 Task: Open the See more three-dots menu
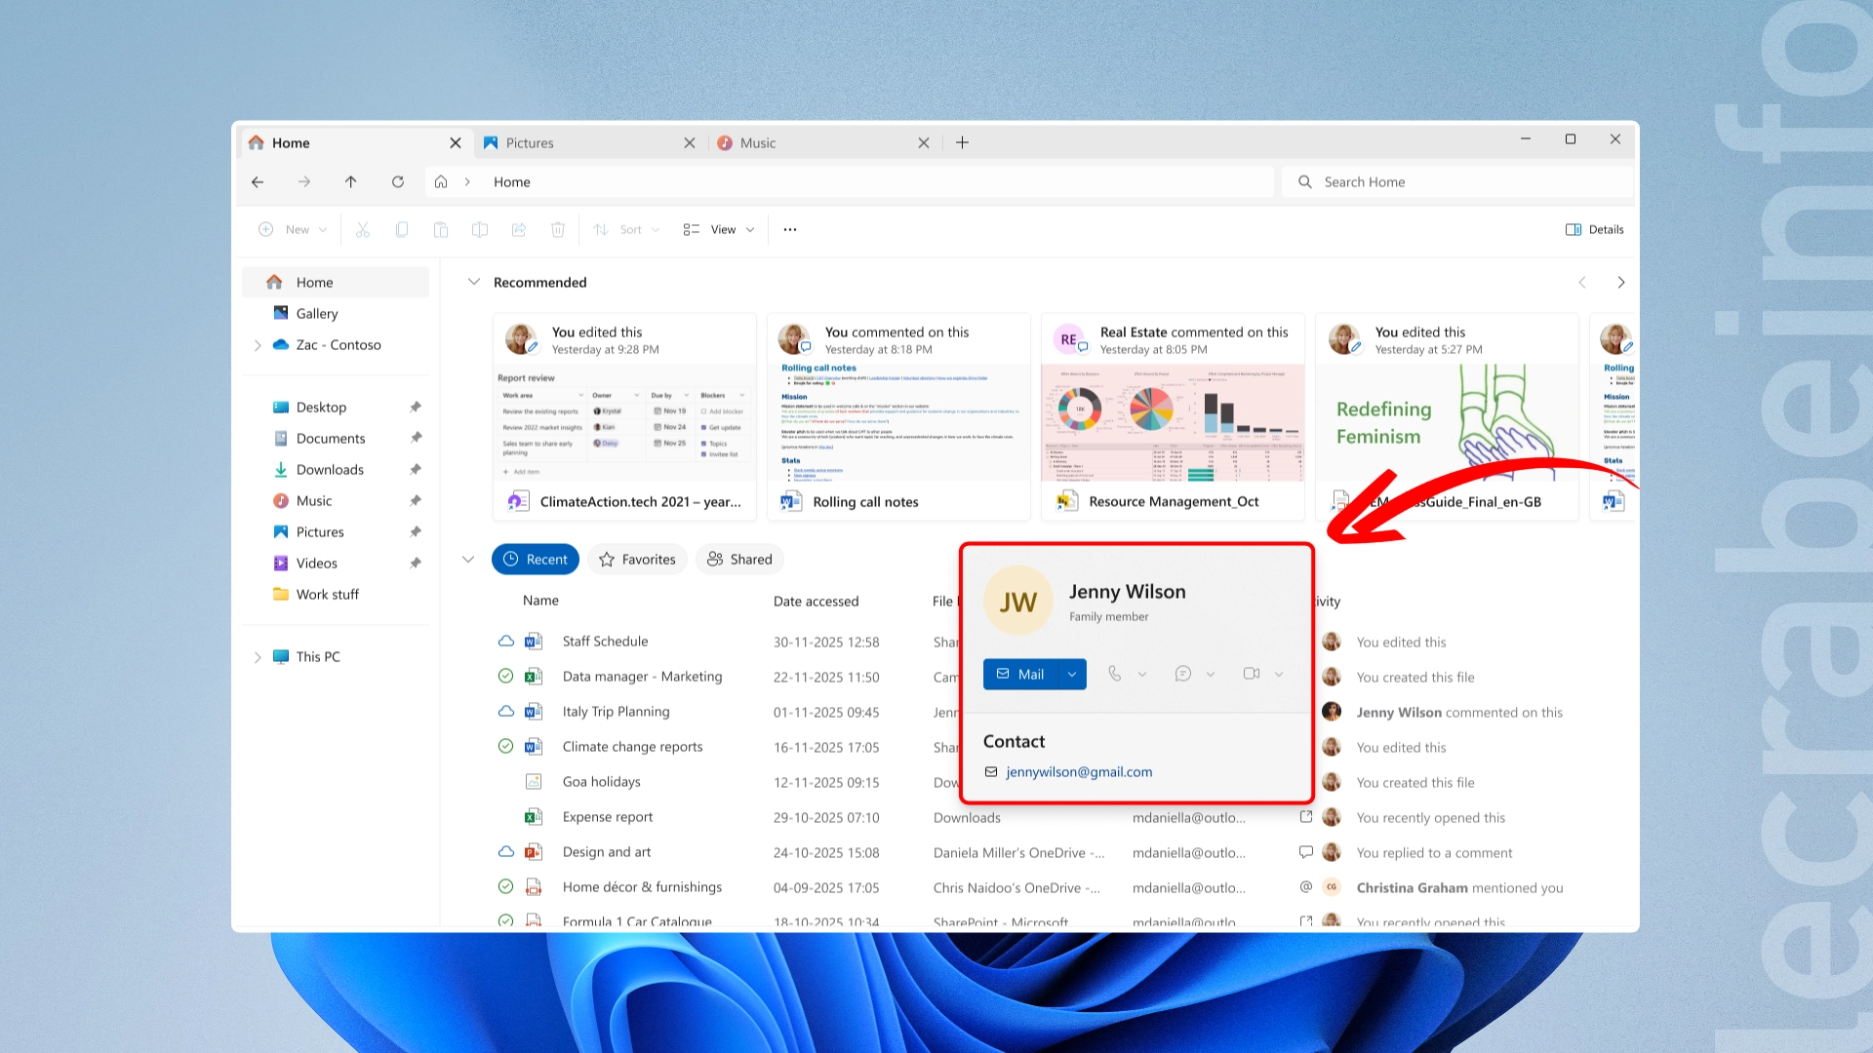(790, 230)
